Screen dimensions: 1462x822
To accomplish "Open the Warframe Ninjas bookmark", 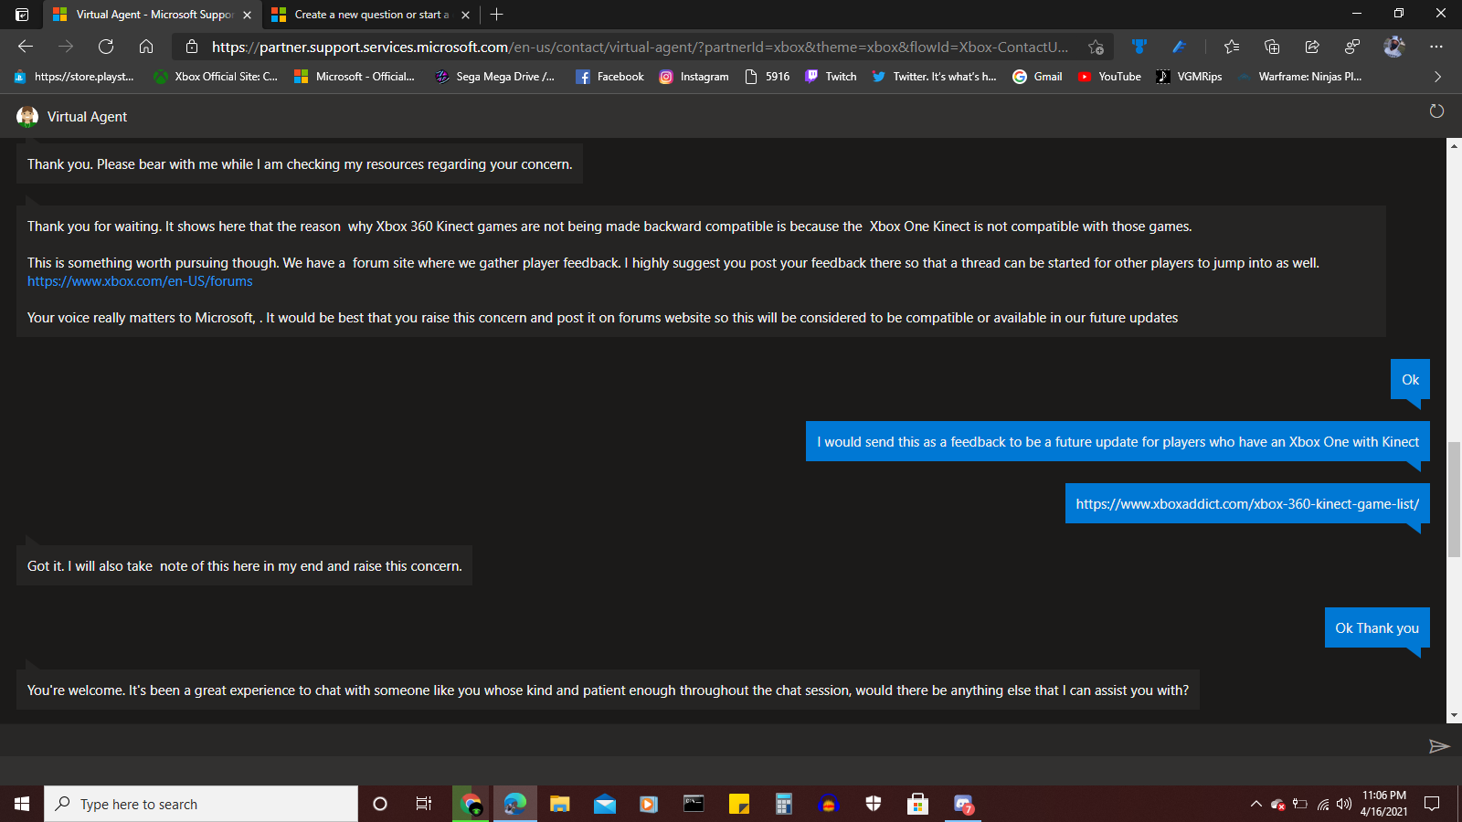I will [x=1299, y=77].
